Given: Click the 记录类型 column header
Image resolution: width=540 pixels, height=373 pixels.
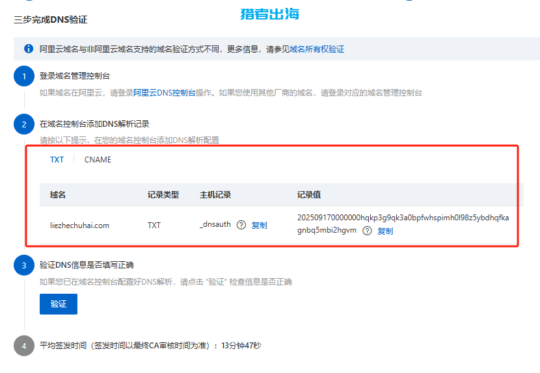Looking at the screenshot, I should click(163, 195).
